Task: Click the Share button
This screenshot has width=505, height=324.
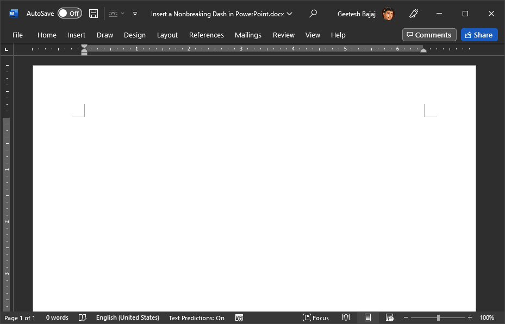Action: [x=479, y=35]
